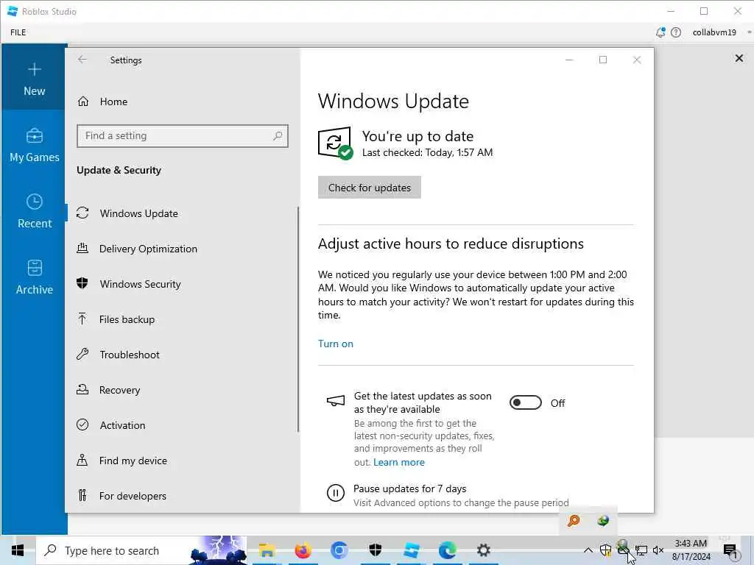Open My Games in Roblox Studio
The image size is (754, 565).
point(34,145)
